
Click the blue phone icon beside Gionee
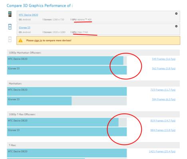[10, 27]
